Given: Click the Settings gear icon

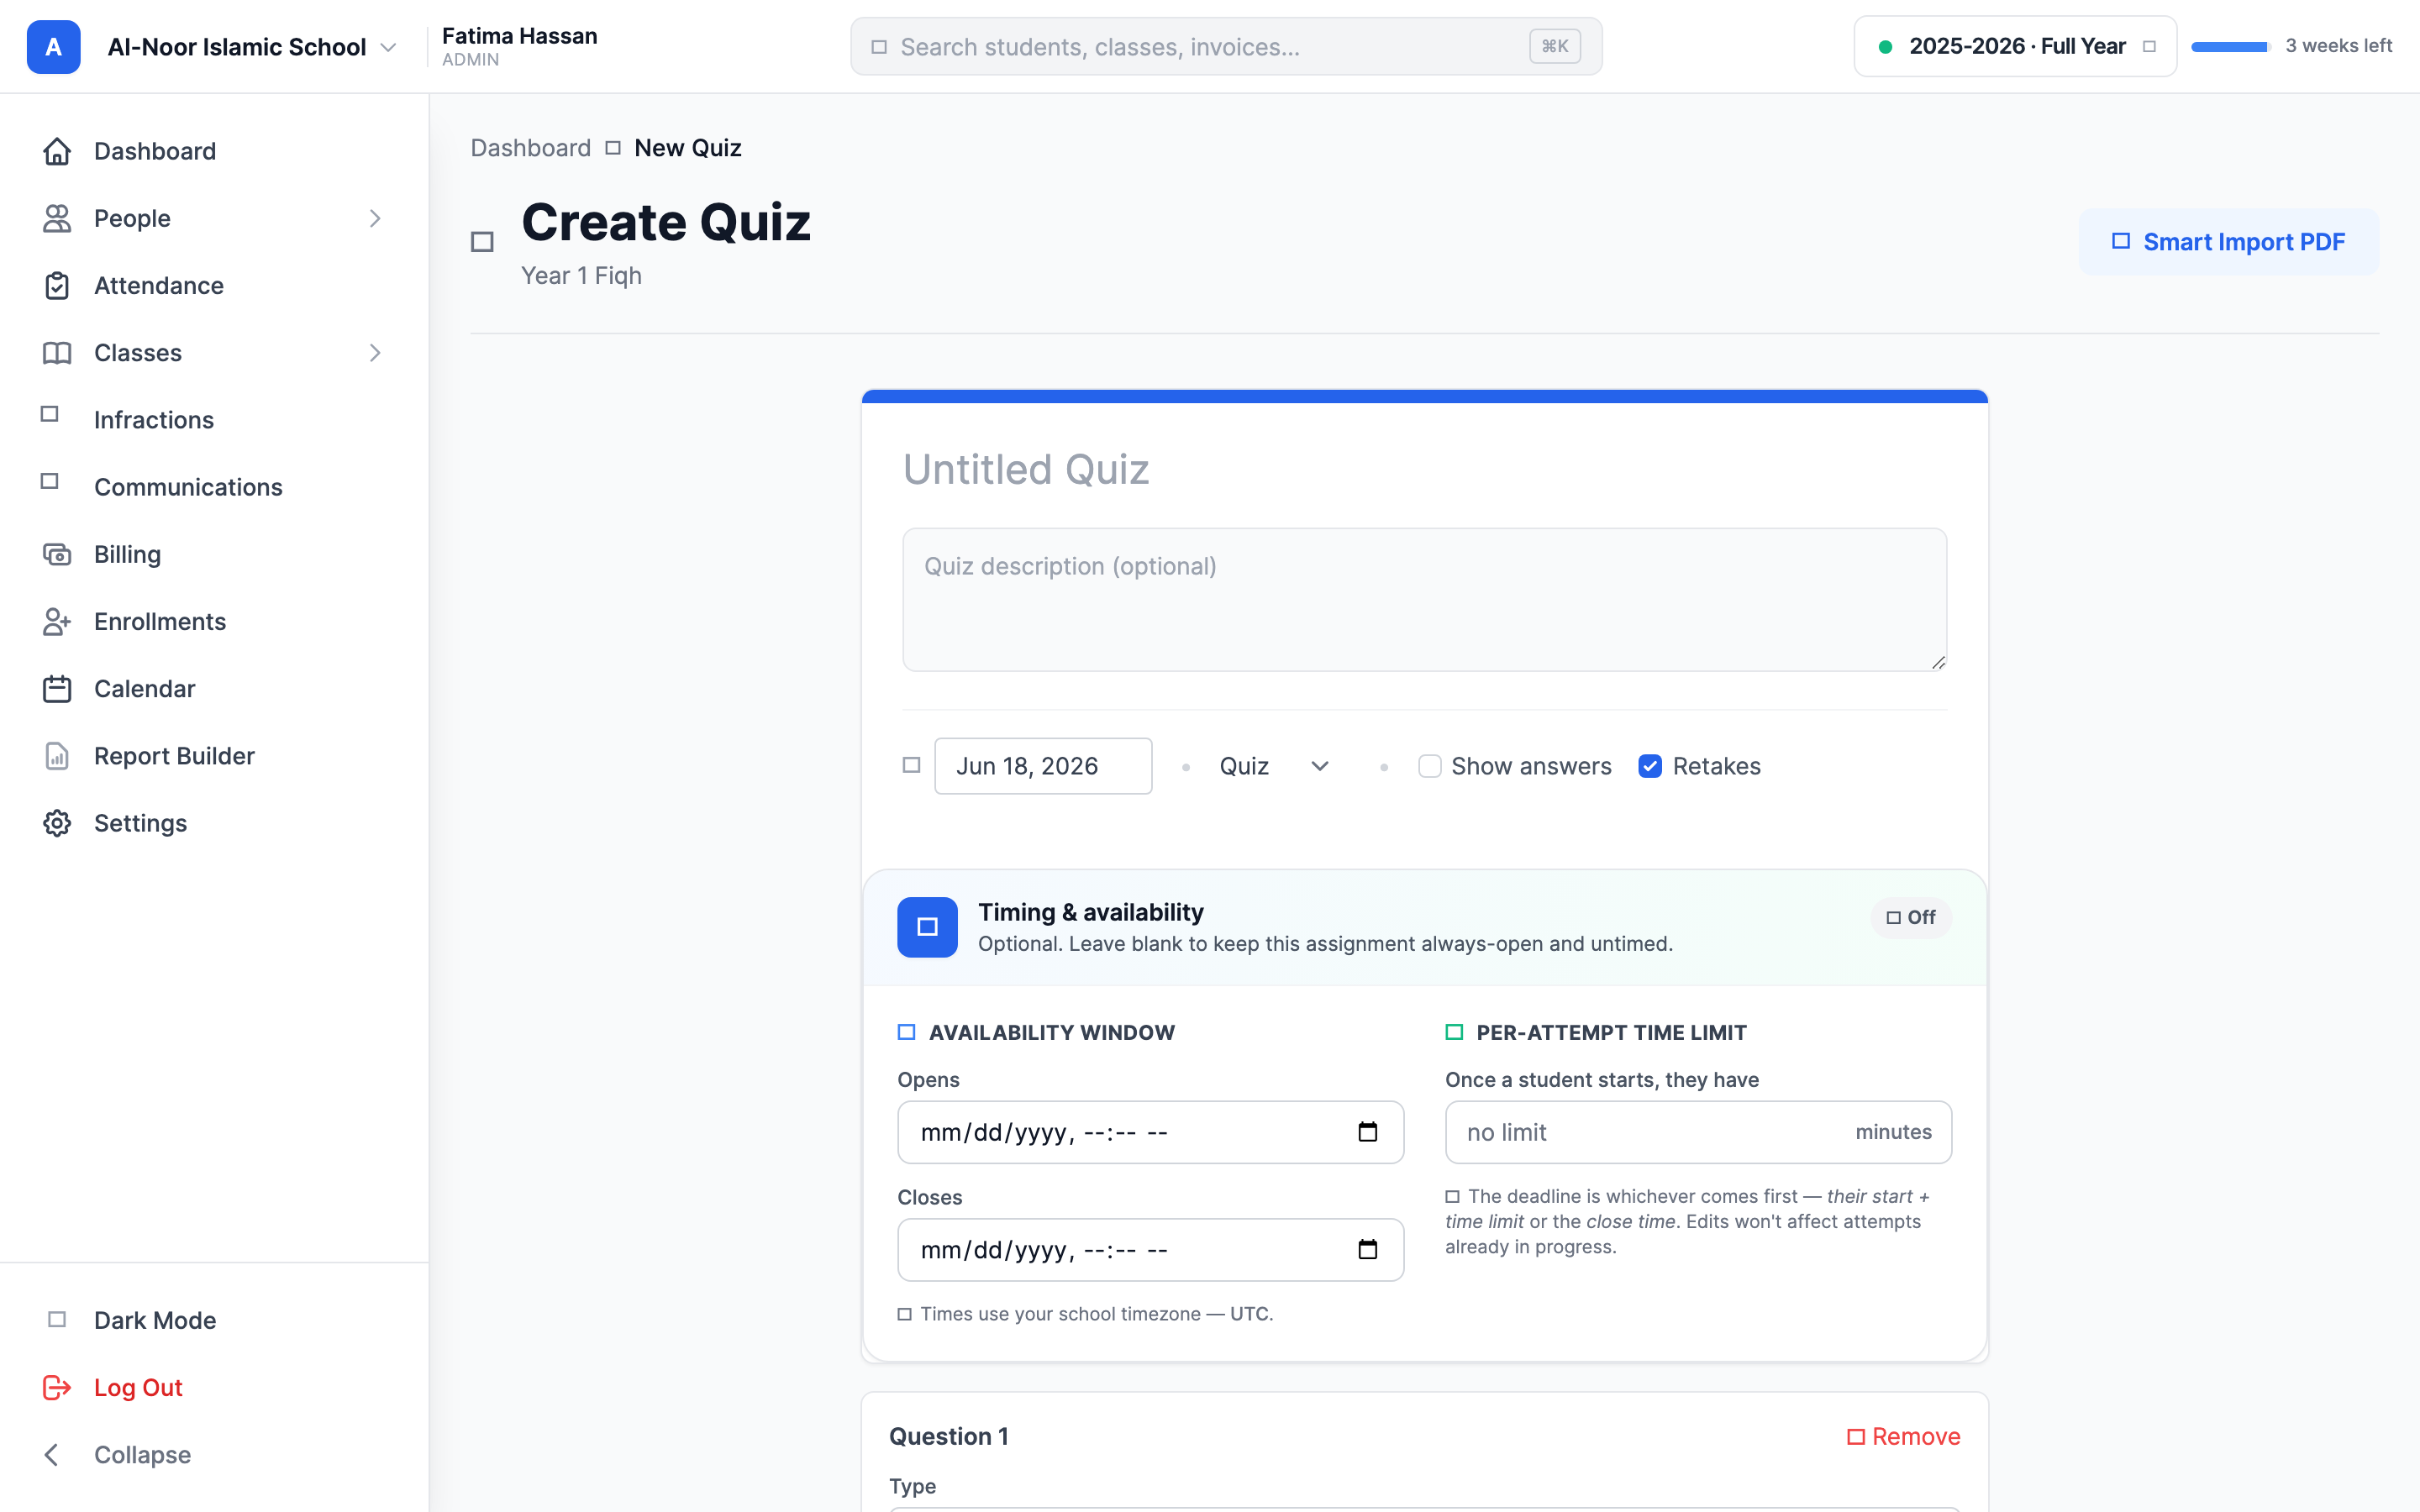Looking at the screenshot, I should pos(57,822).
